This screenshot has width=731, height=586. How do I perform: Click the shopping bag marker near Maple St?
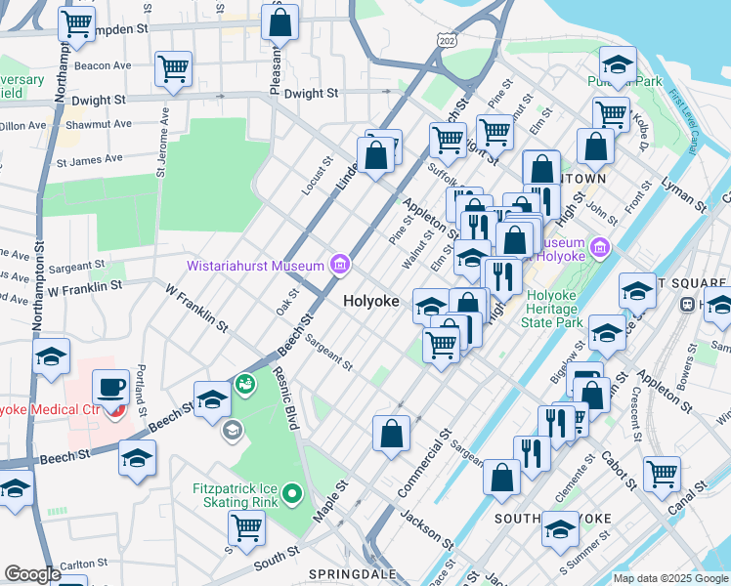click(391, 435)
